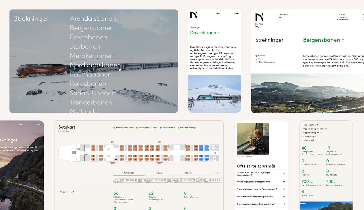Open the MENY item on the Dovrebanen page
The height and width of the screenshot is (210, 364).
point(236,13)
